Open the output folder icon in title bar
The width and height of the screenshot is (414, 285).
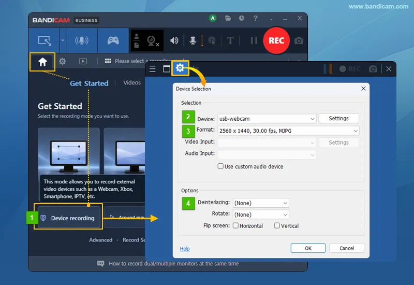pyautogui.click(x=228, y=18)
